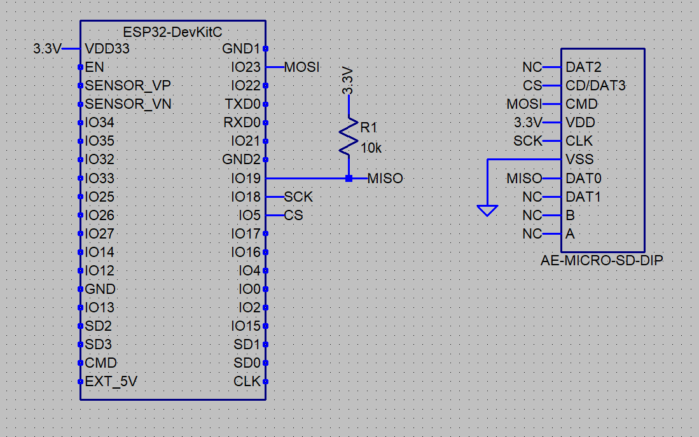Click the ESP32-DevKitC component title

[x=172, y=32]
